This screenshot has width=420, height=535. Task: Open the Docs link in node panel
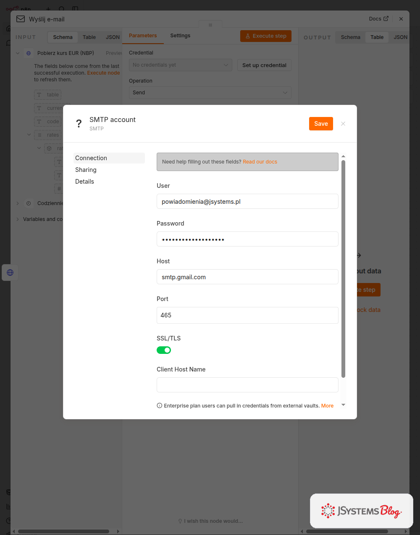point(378,19)
